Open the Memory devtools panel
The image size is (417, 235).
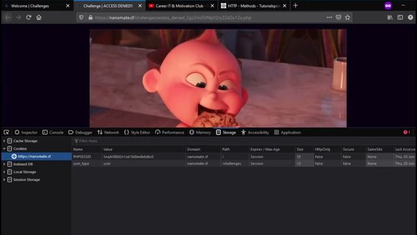click(x=200, y=133)
